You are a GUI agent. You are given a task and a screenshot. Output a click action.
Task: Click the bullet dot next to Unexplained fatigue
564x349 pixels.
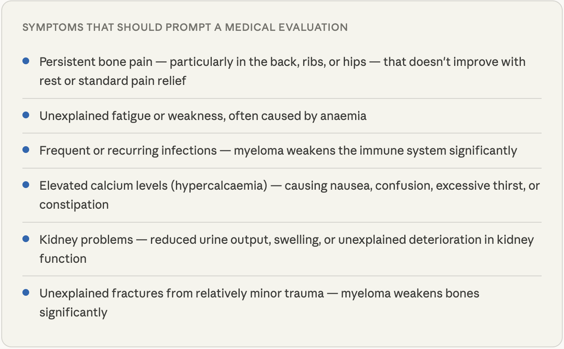26,115
